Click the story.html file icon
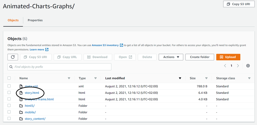 pos(21,93)
